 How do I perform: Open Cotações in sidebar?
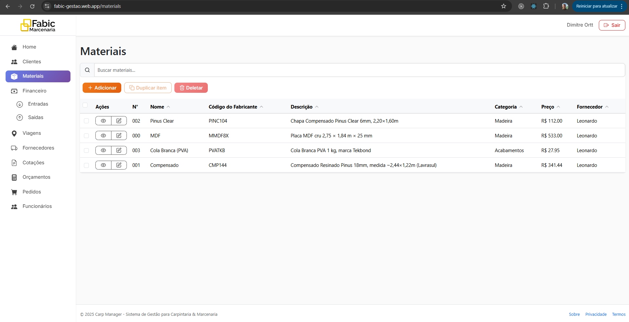(38, 163)
